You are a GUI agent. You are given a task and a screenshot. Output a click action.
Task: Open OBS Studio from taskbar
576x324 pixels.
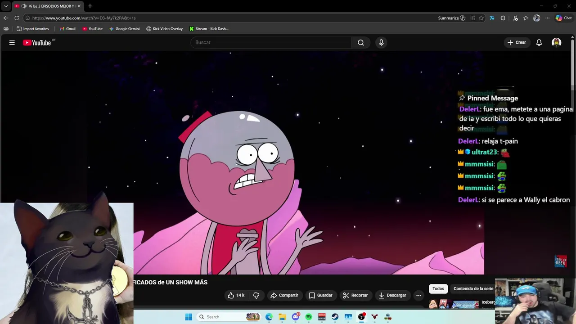361,317
